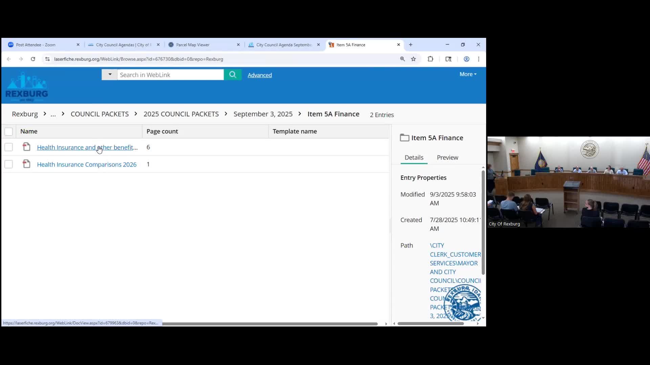Reload the page with the refresh icon
Viewport: 650px width, 365px height.
[33, 59]
